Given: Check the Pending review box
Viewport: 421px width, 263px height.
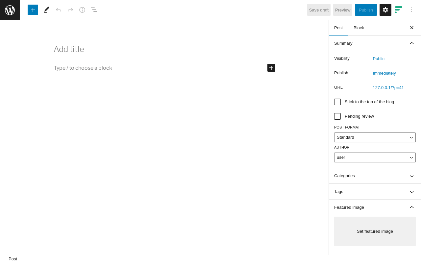Looking at the screenshot, I should 337,116.
